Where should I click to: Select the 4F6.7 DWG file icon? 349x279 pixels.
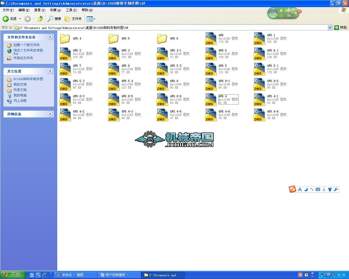tap(65, 69)
